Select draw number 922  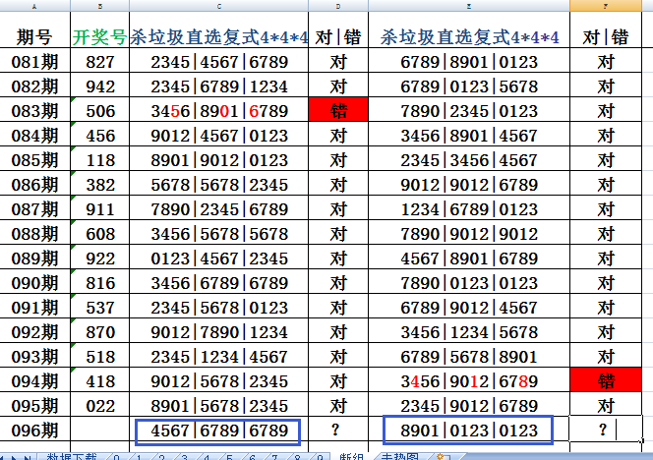click(100, 259)
